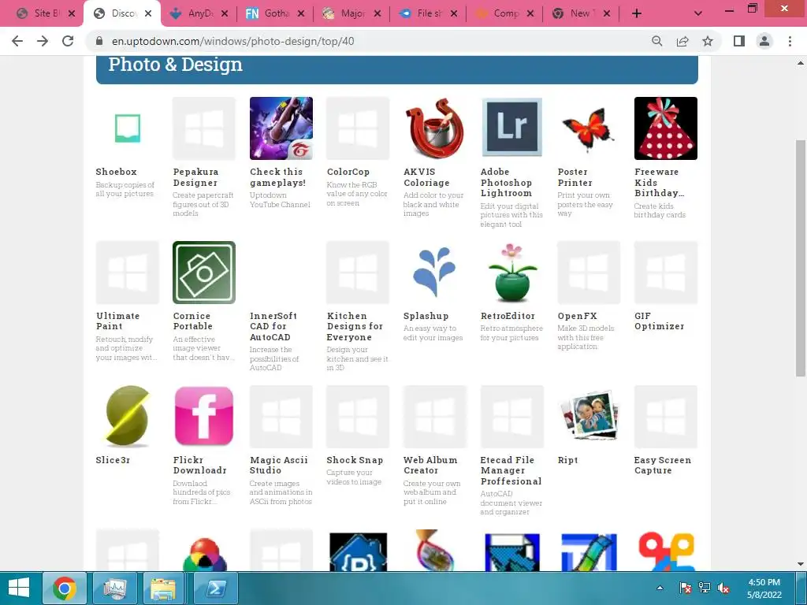
Task: Click the Kitchen Designs for Everyone link
Action: pos(355,327)
